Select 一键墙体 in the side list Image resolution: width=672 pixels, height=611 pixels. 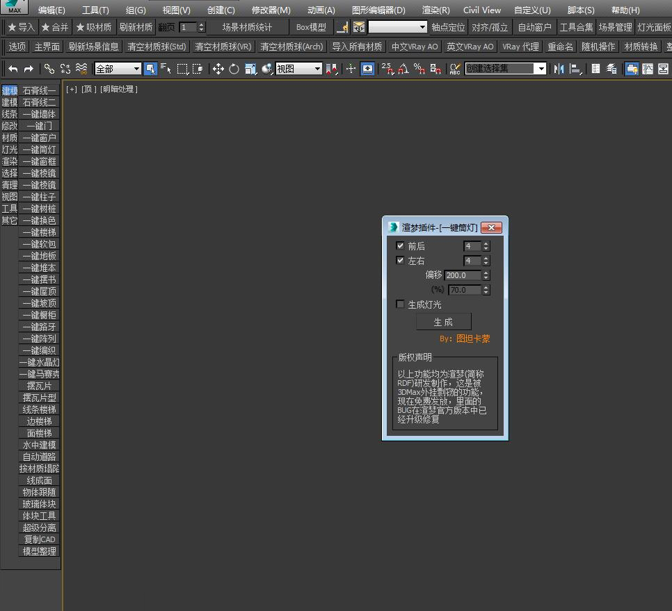point(40,114)
